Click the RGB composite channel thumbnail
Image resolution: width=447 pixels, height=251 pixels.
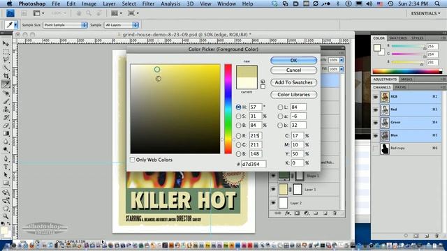coord(385,97)
